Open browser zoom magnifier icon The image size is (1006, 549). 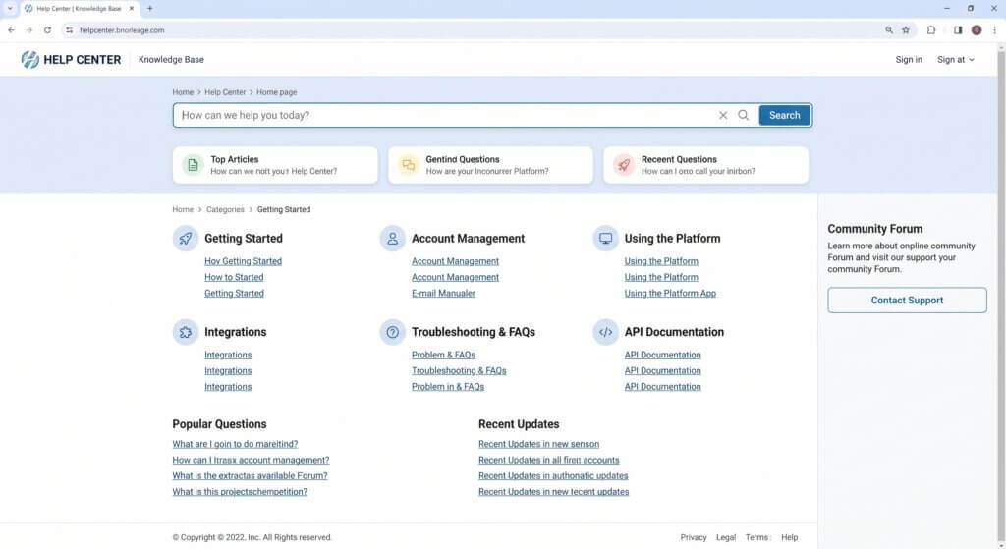coord(889,30)
